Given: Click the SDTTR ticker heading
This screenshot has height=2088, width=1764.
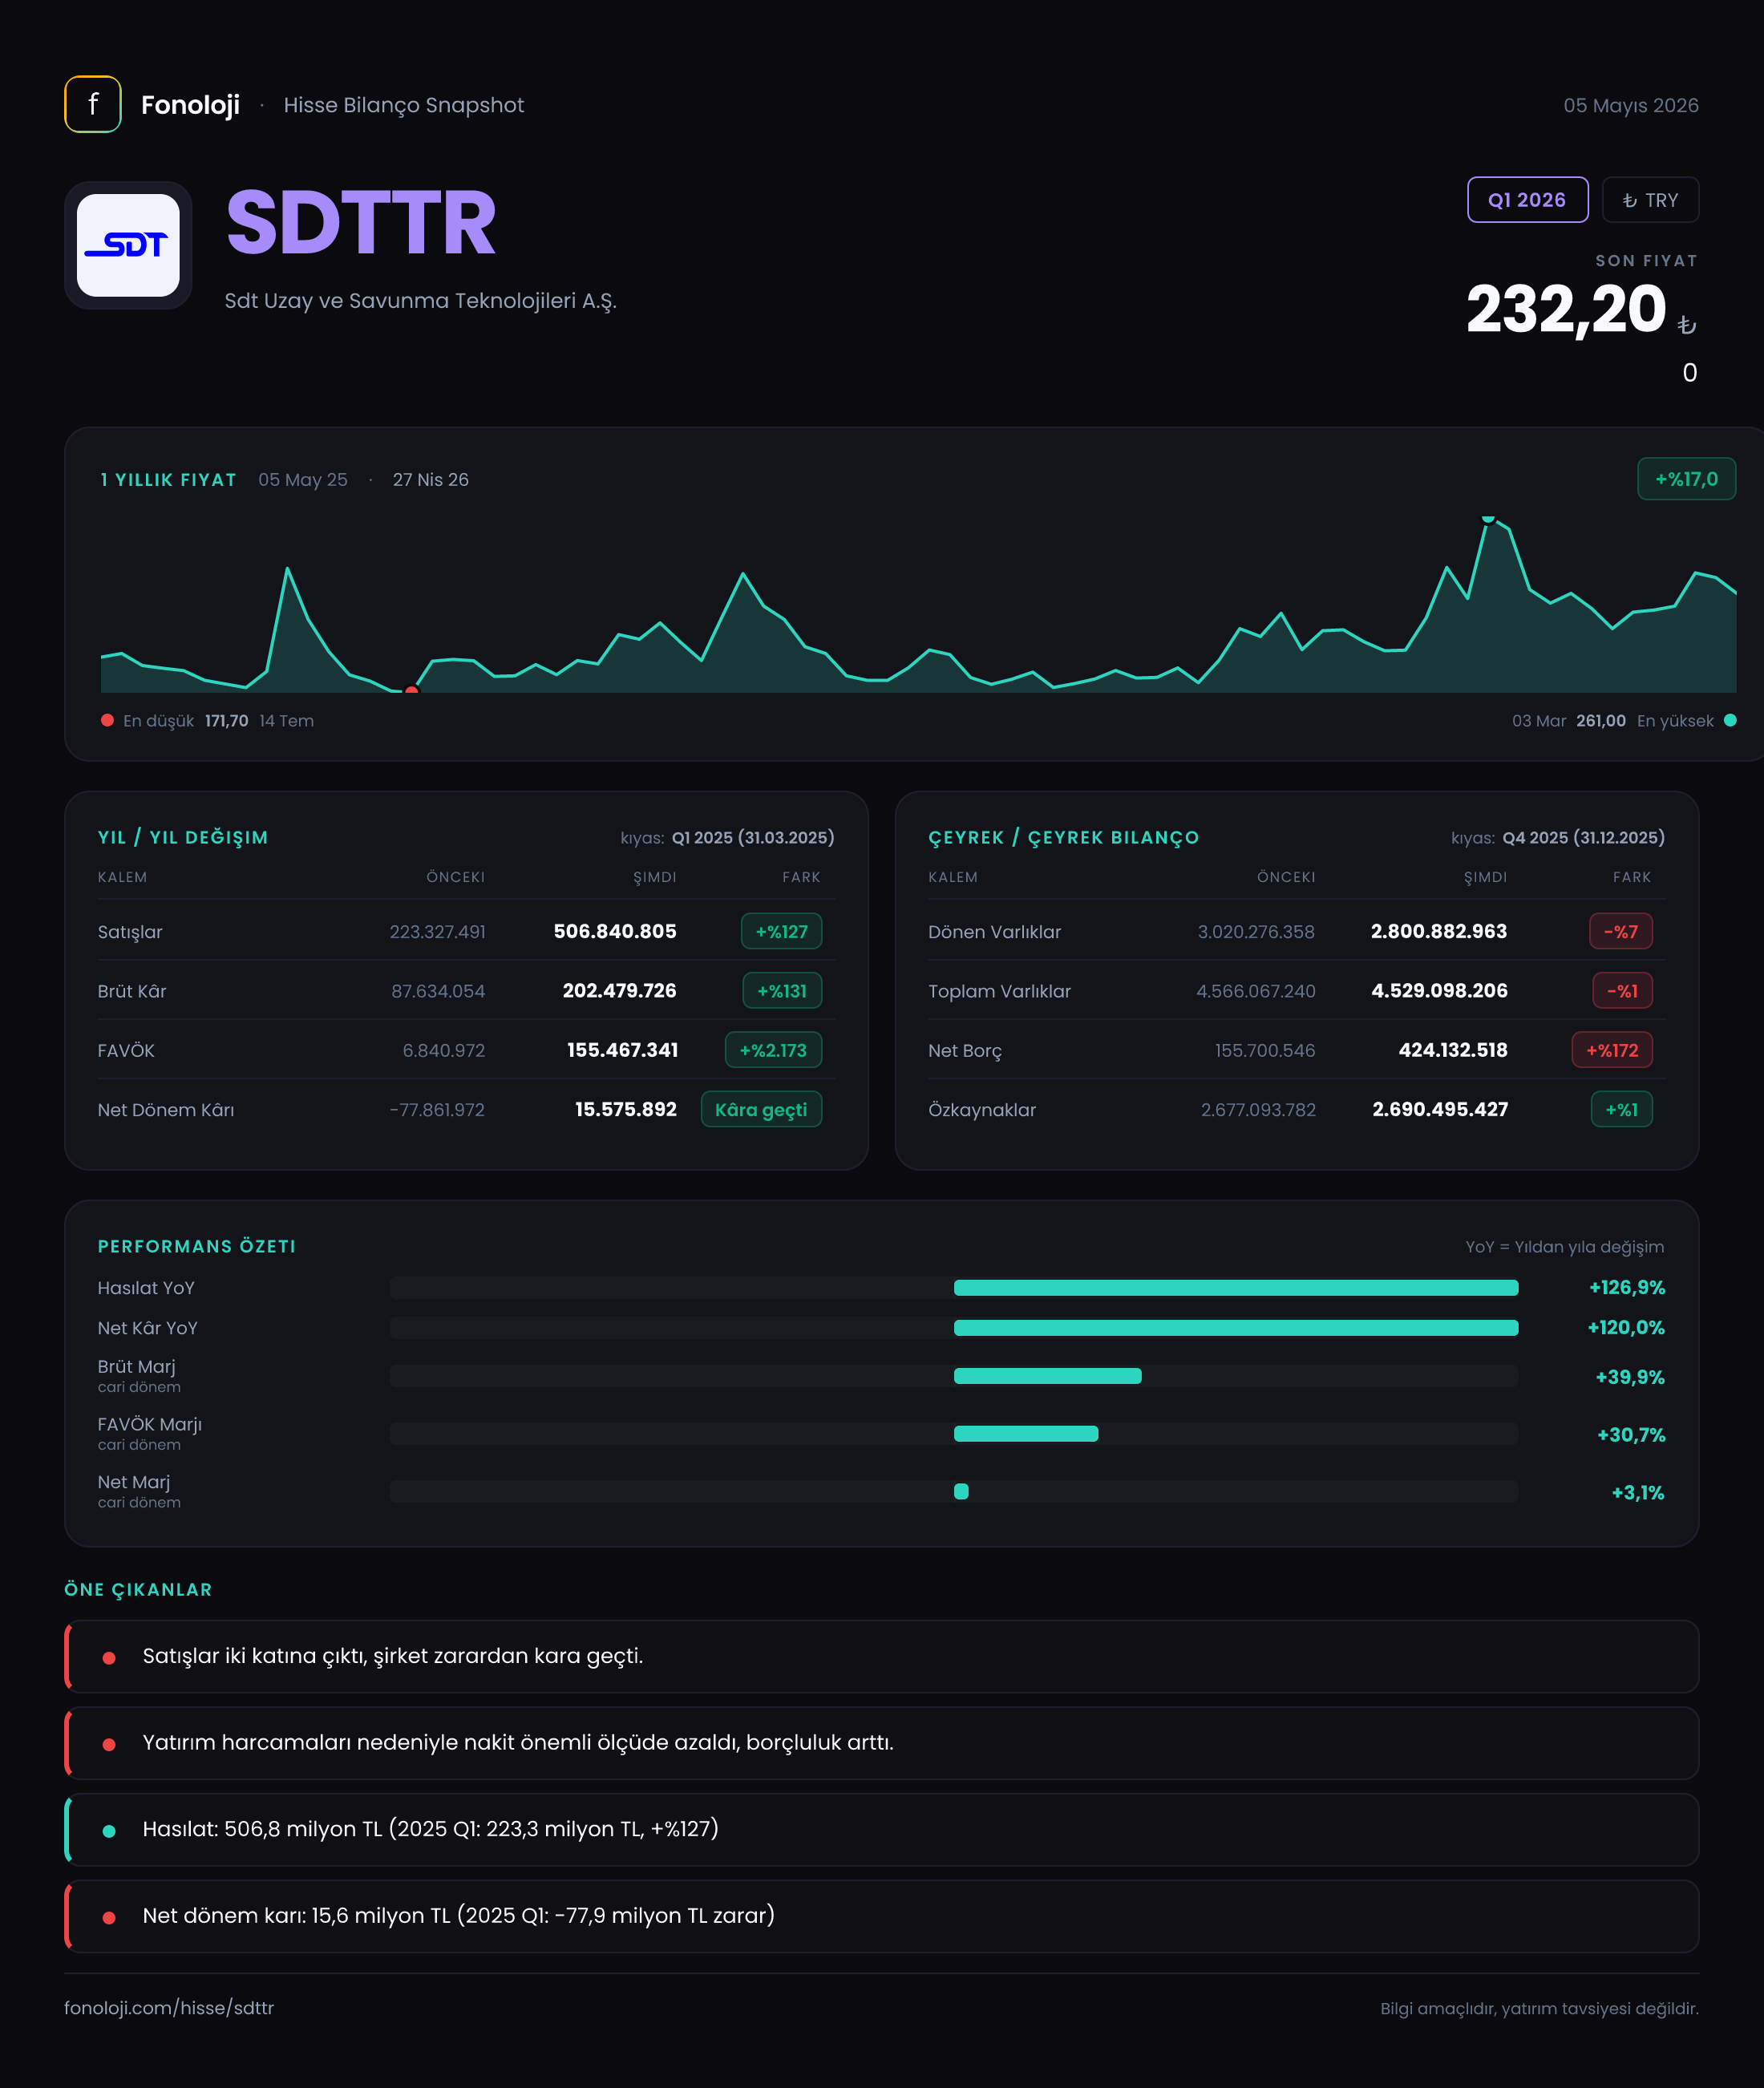Looking at the screenshot, I should 361,223.
